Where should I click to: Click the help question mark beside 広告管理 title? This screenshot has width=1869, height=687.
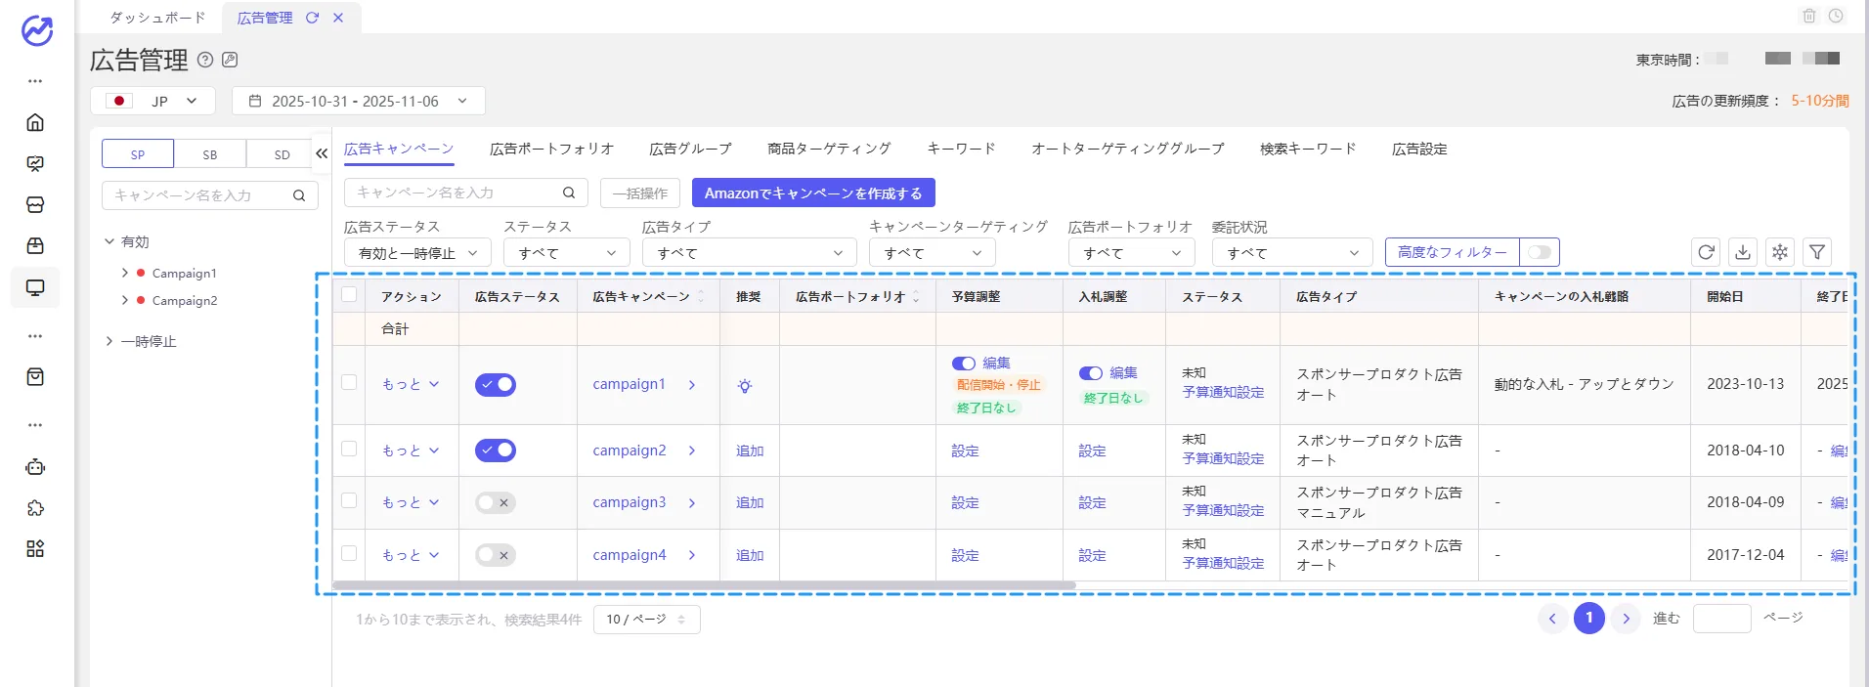pos(205,60)
